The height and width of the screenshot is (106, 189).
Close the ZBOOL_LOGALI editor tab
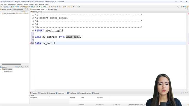[x=46, y=9]
